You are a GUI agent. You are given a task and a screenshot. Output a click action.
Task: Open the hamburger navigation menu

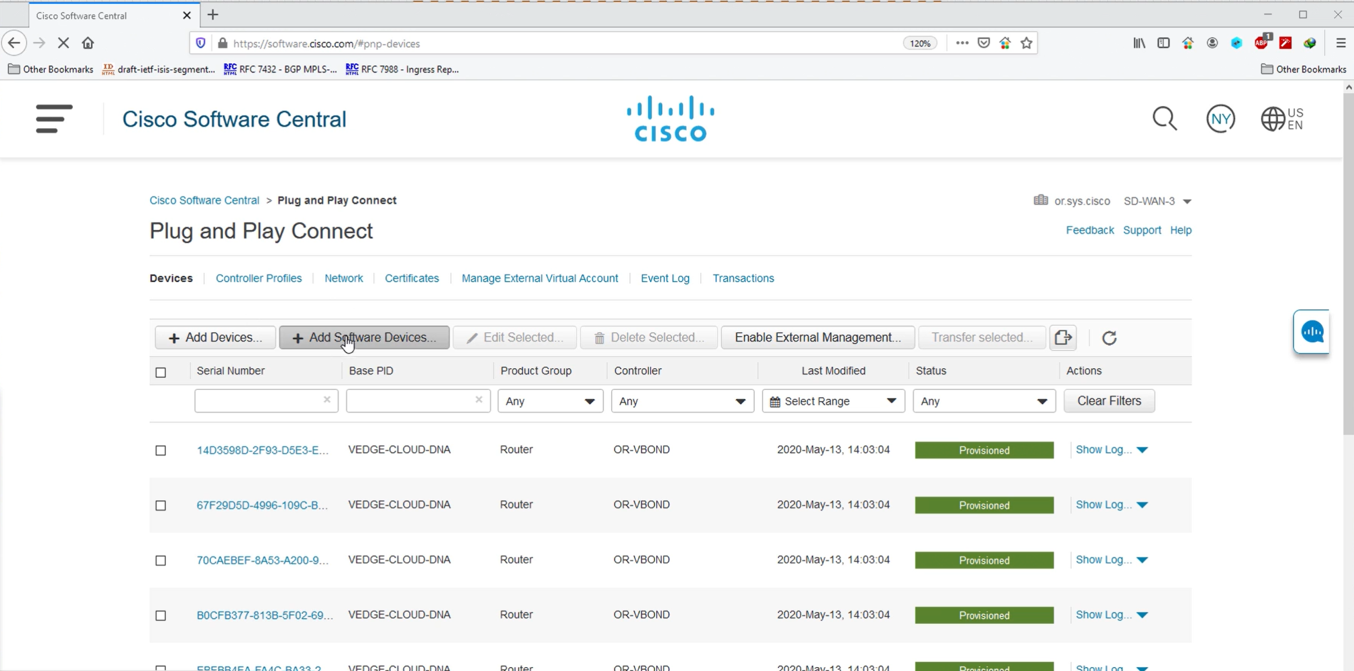pyautogui.click(x=54, y=119)
